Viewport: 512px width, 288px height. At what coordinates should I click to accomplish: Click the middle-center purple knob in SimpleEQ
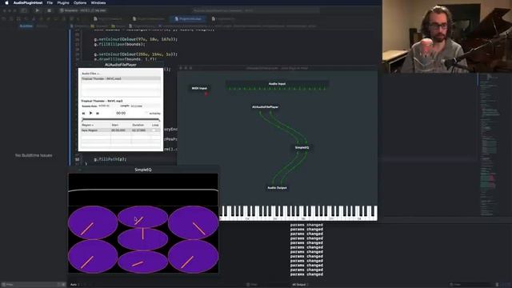(x=142, y=239)
